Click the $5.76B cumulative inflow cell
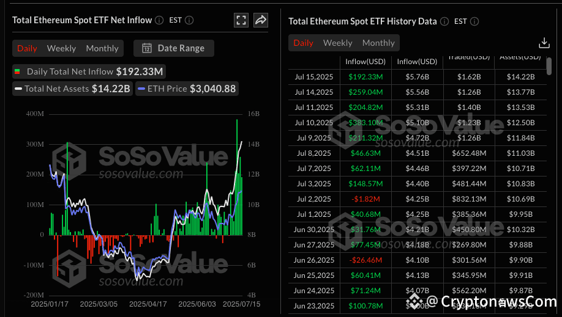 coord(417,77)
